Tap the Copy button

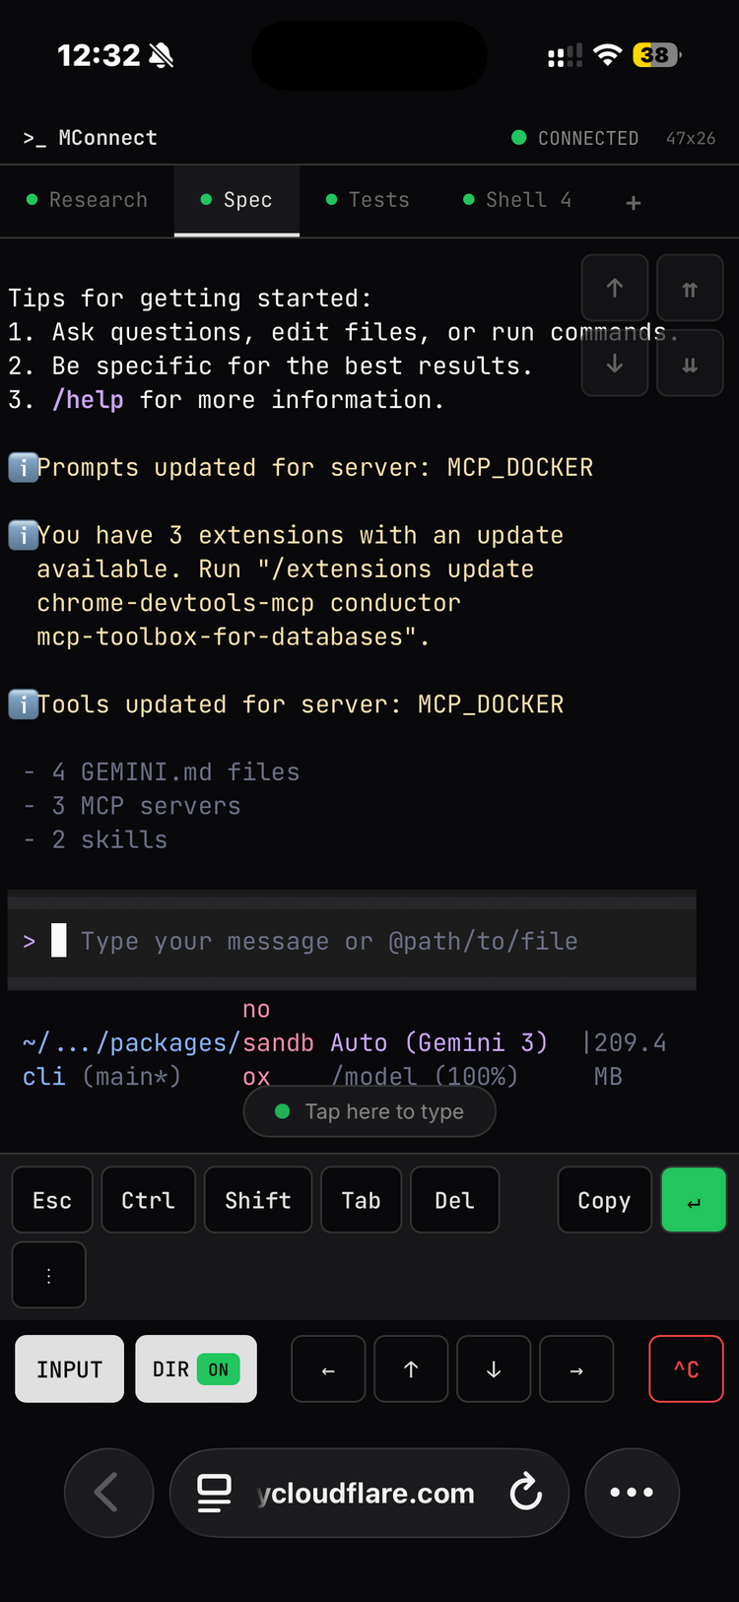pyautogui.click(x=604, y=1200)
